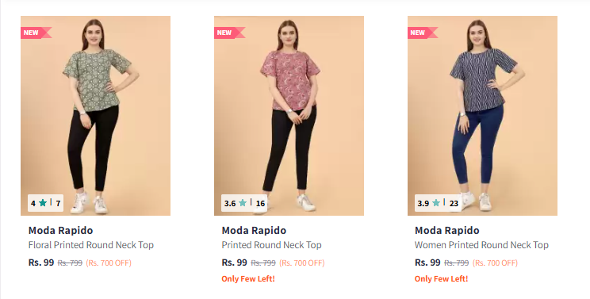Click Rs. 700 OFF discount on navy top
This screenshot has width=590, height=299.
pyautogui.click(x=495, y=263)
